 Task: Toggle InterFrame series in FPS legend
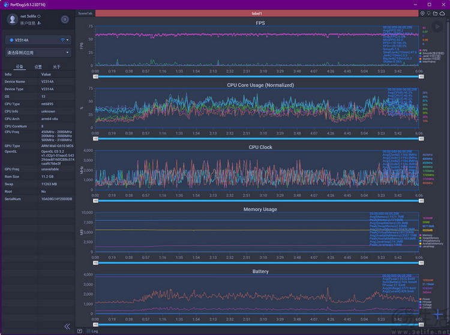coord(427,62)
